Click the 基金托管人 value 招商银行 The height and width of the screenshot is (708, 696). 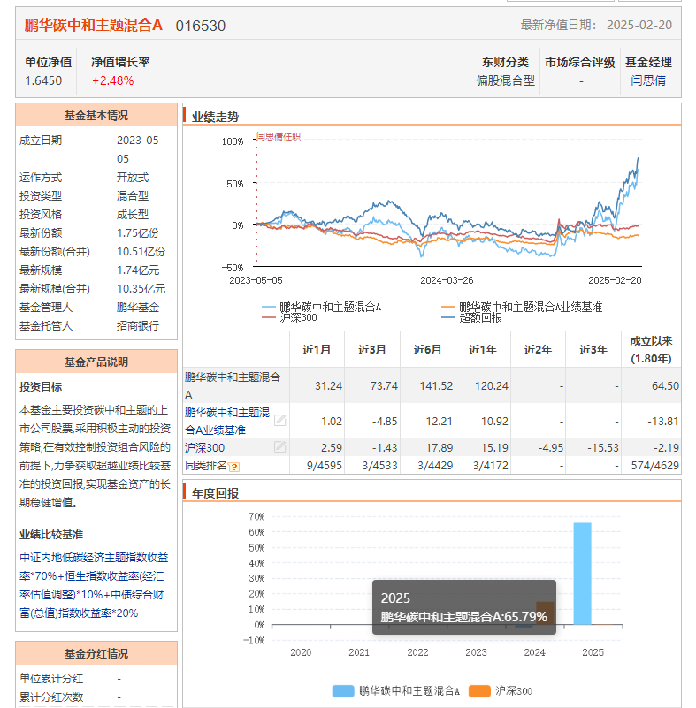(138, 326)
